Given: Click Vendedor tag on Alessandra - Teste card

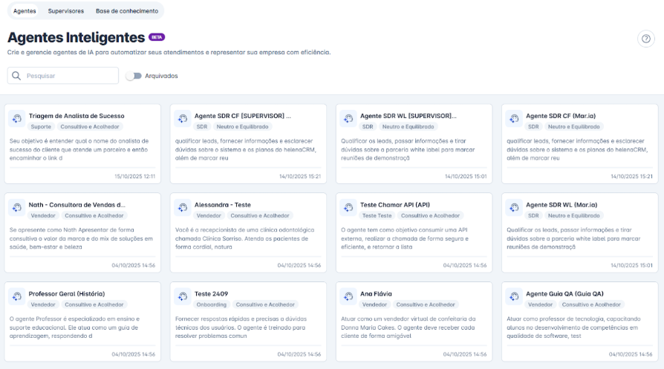Looking at the screenshot, I should [209, 216].
